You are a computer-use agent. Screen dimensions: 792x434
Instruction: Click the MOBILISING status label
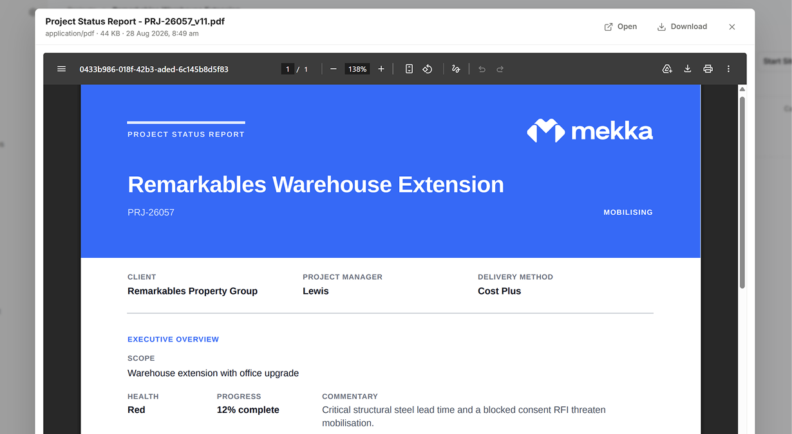pos(628,212)
